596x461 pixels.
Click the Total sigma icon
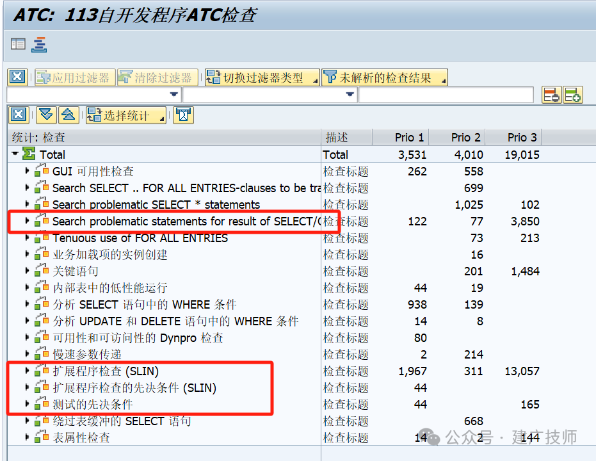[x=29, y=154]
